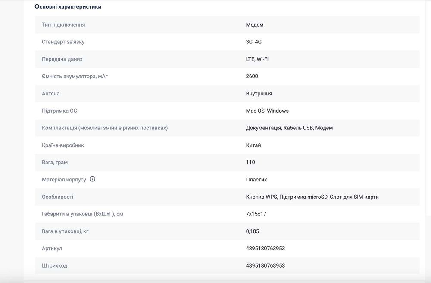Click the Mac OS, Windows value
The width and height of the screenshot is (431, 283).
click(x=267, y=111)
